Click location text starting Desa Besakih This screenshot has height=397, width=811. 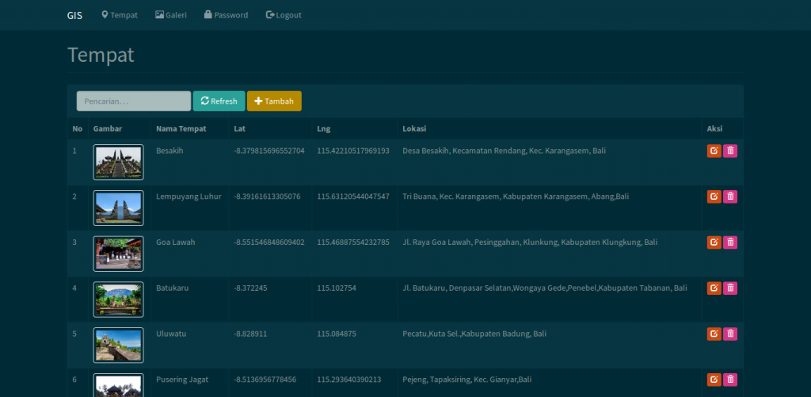coord(504,151)
